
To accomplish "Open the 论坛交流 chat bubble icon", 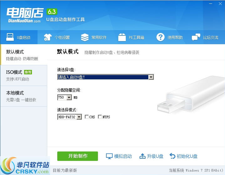I will pos(196,37).
